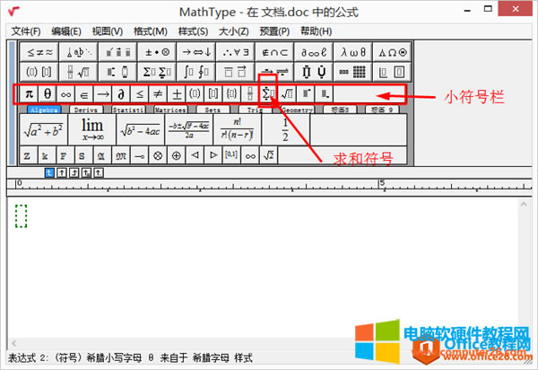
Task: Insert the single ≤ symbol in small bar
Action: coord(139,93)
